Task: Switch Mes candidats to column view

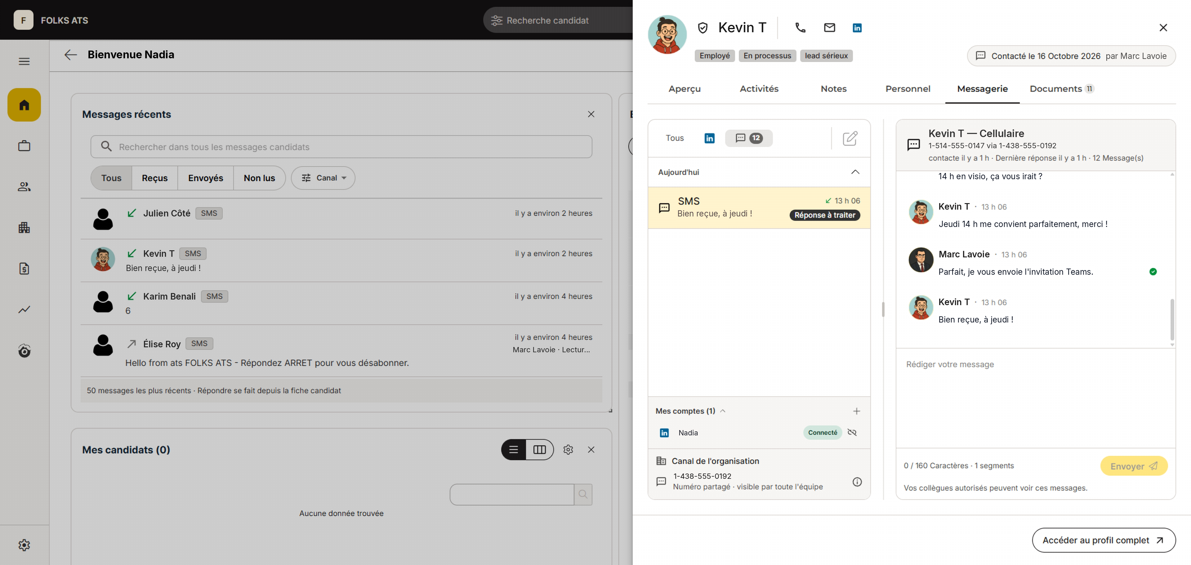Action: (540, 450)
